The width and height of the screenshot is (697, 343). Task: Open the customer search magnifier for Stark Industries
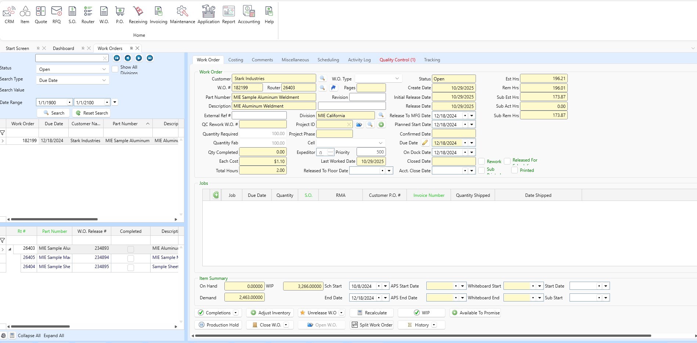(x=322, y=78)
